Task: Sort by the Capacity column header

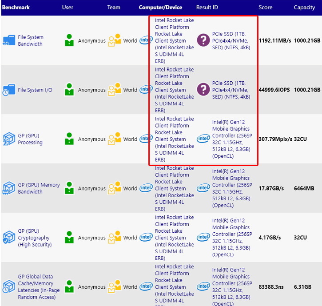Action: coord(304,8)
